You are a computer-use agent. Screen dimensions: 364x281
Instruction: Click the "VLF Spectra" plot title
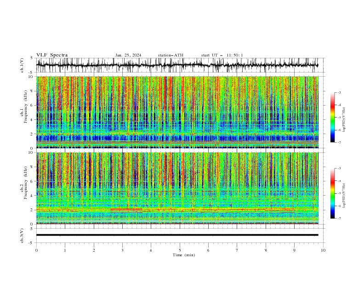click(x=52, y=55)
